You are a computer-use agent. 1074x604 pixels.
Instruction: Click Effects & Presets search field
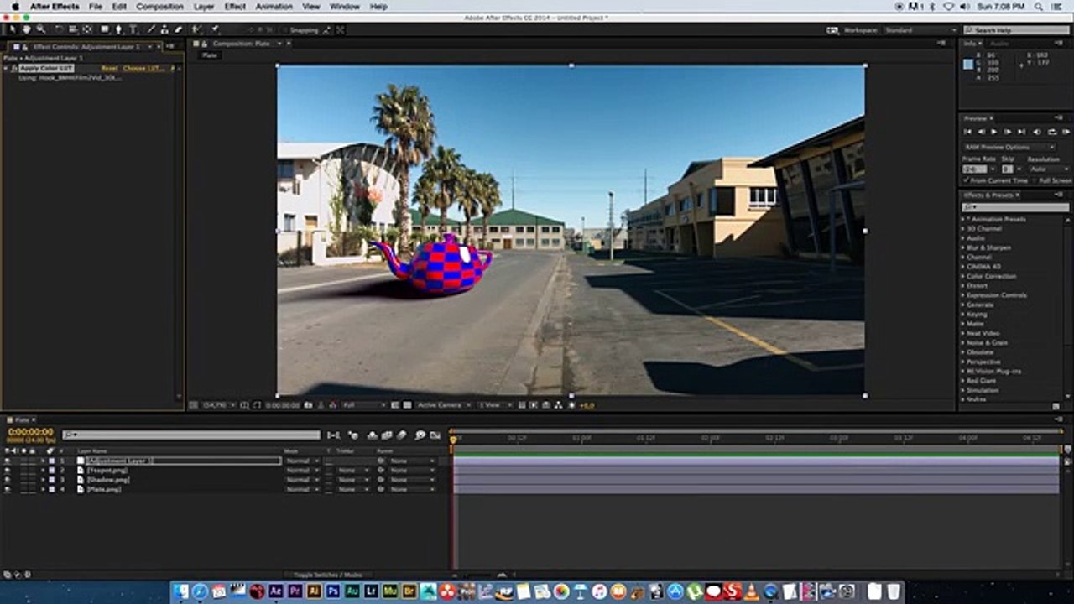click(1015, 207)
